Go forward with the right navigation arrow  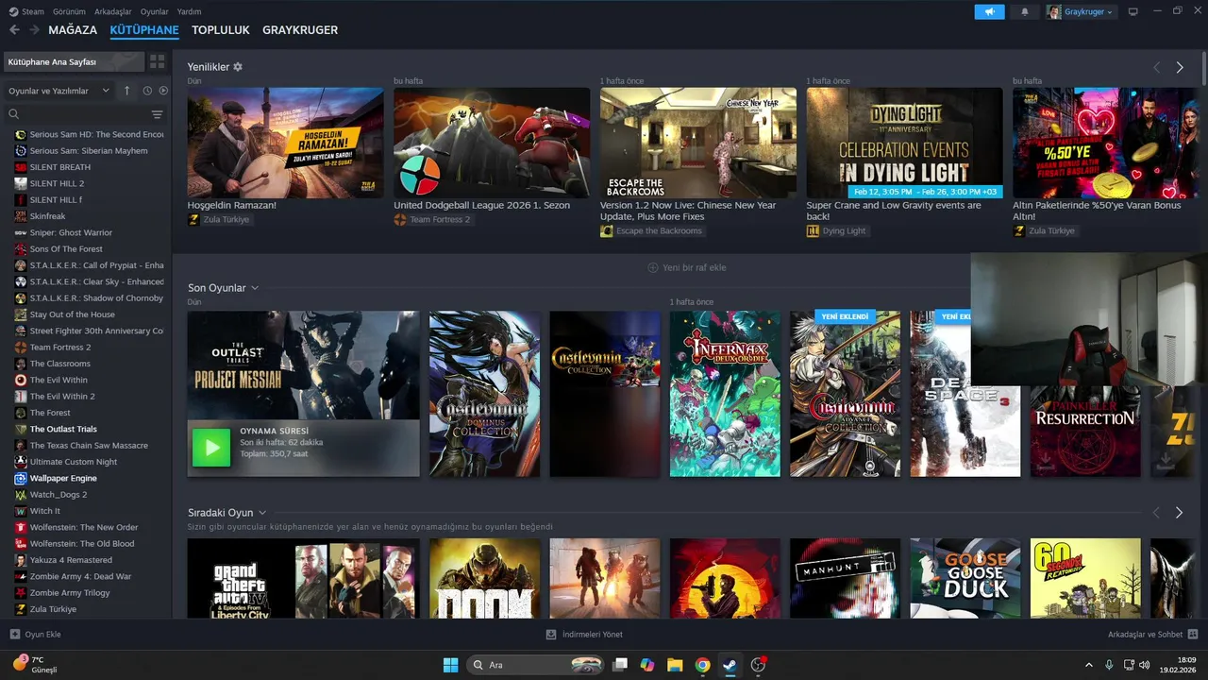[x=34, y=30]
